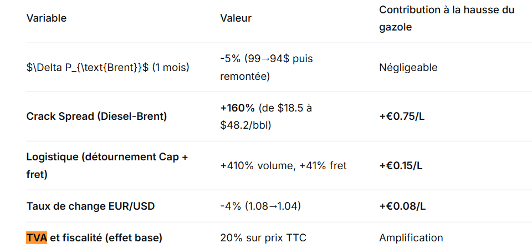Click the Amplification contribution cell
The height and width of the screenshot is (248, 532).
(x=411, y=238)
